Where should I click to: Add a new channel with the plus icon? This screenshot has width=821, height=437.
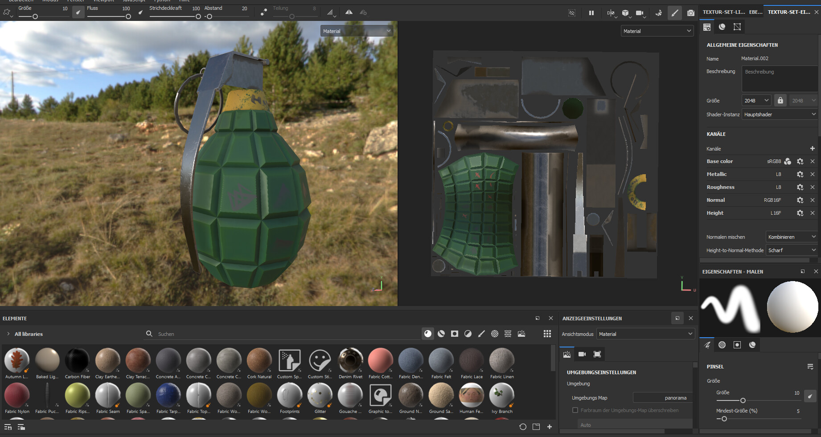[812, 148]
